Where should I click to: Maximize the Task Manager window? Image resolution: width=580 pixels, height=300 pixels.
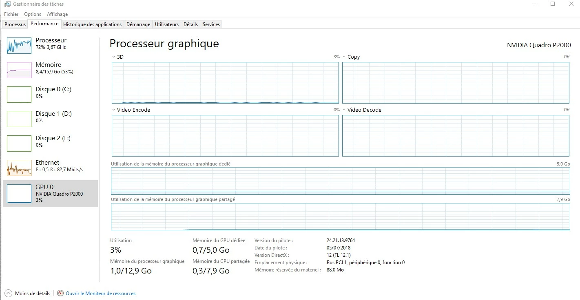553,4
